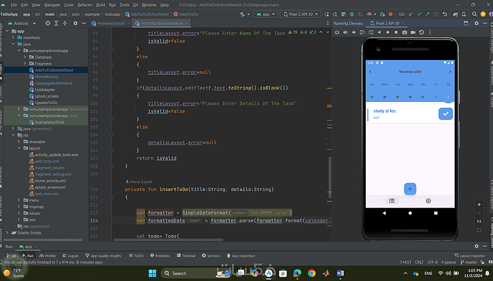Click the Git update project arrow

(x=411, y=14)
